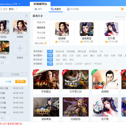Filter letters by VWXYZ

(x=98, y=64)
